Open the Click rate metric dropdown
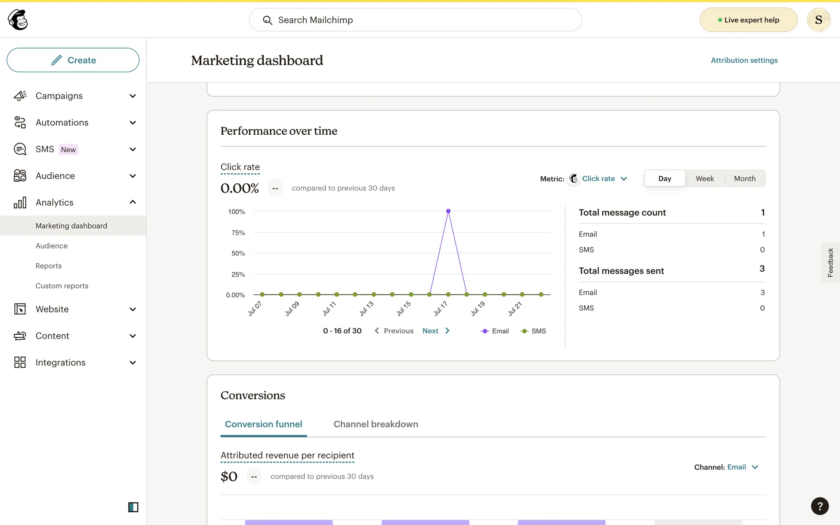Image resolution: width=840 pixels, height=525 pixels. click(x=604, y=178)
